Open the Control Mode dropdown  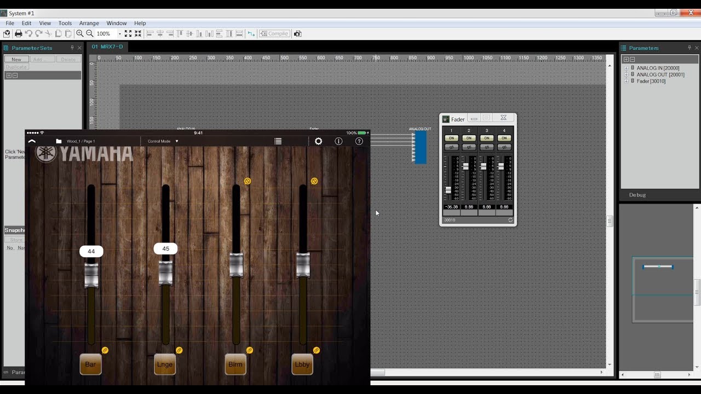tap(163, 141)
